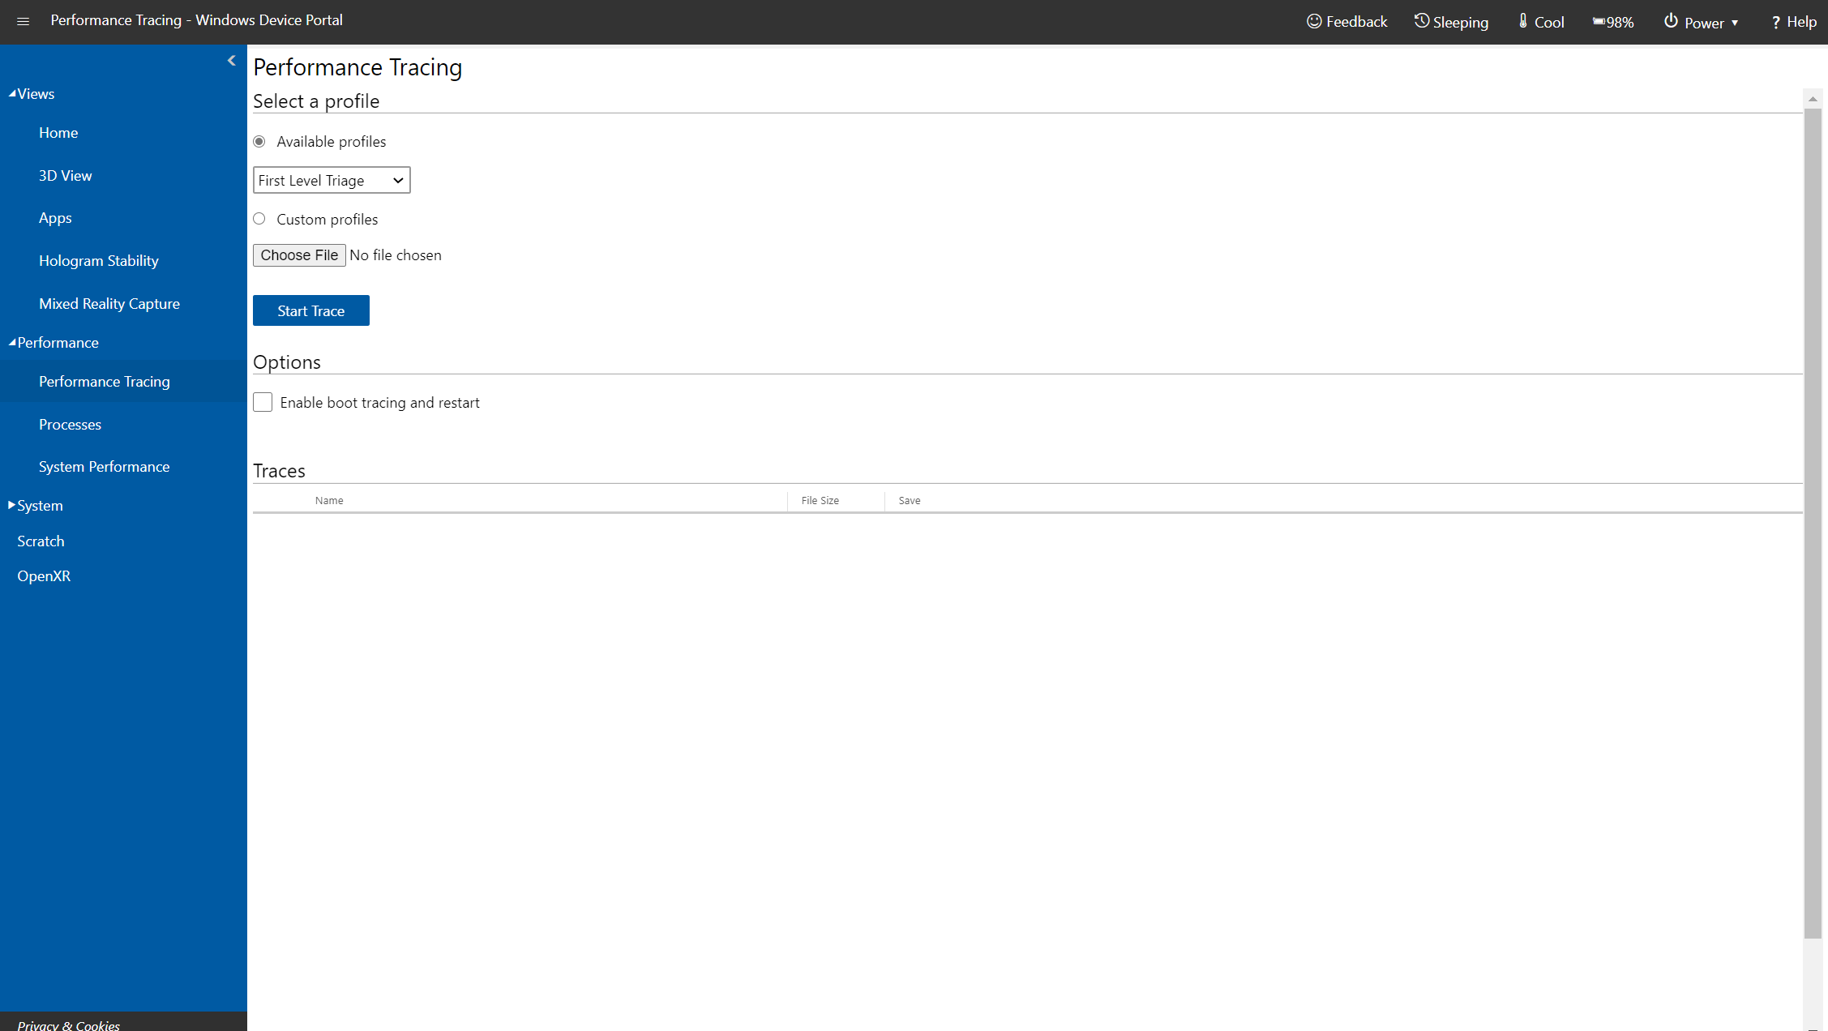Collapse the sidebar navigation panel
This screenshot has width=1828, height=1031.
[231, 59]
